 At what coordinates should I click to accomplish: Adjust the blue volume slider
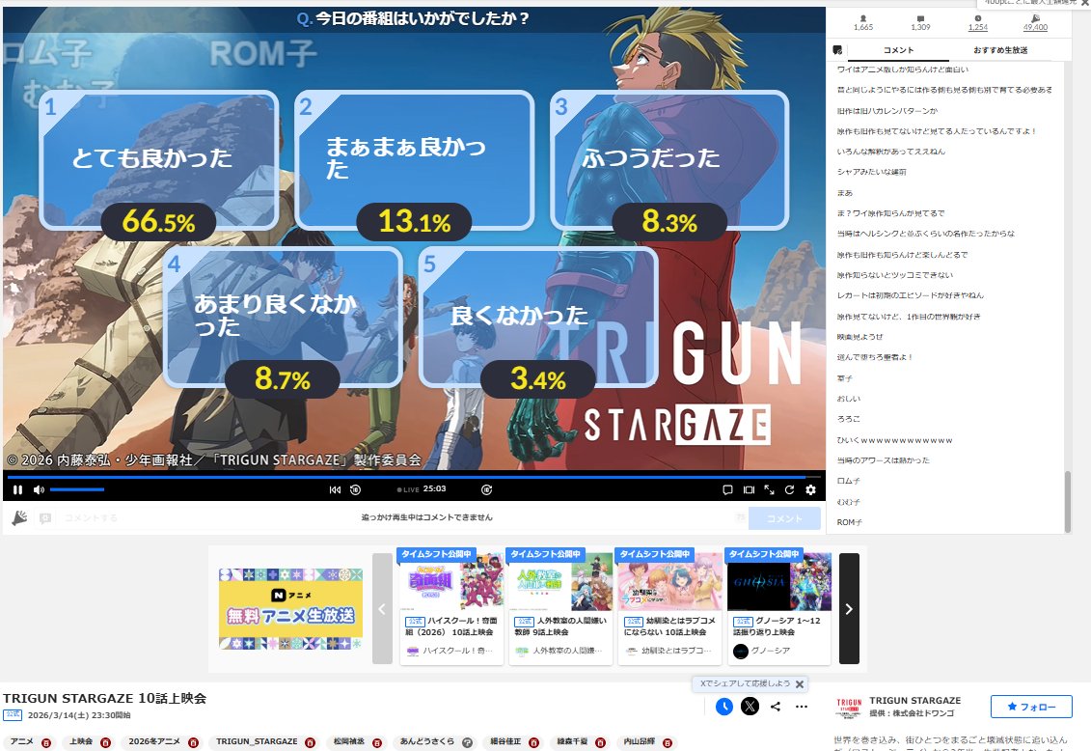76,490
